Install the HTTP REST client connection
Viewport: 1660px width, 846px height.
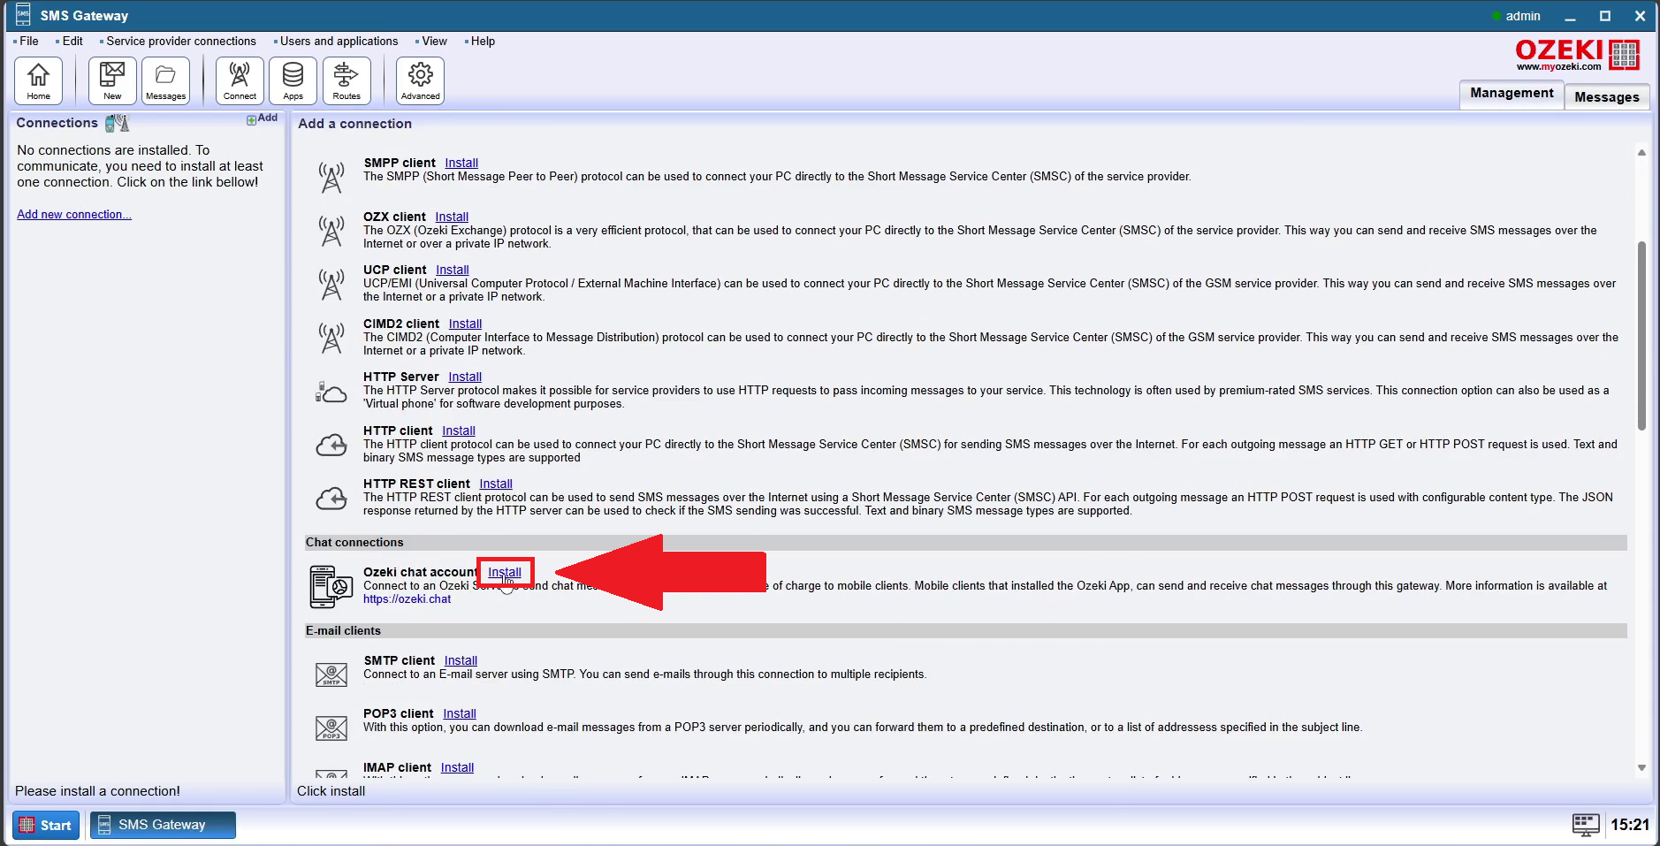coord(496,484)
